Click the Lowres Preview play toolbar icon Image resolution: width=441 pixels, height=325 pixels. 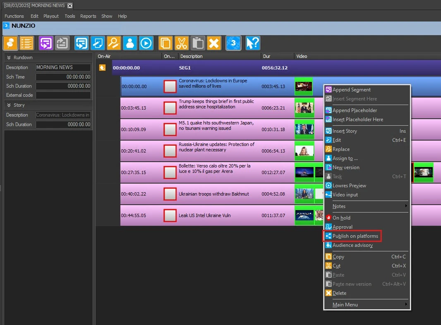146,43
